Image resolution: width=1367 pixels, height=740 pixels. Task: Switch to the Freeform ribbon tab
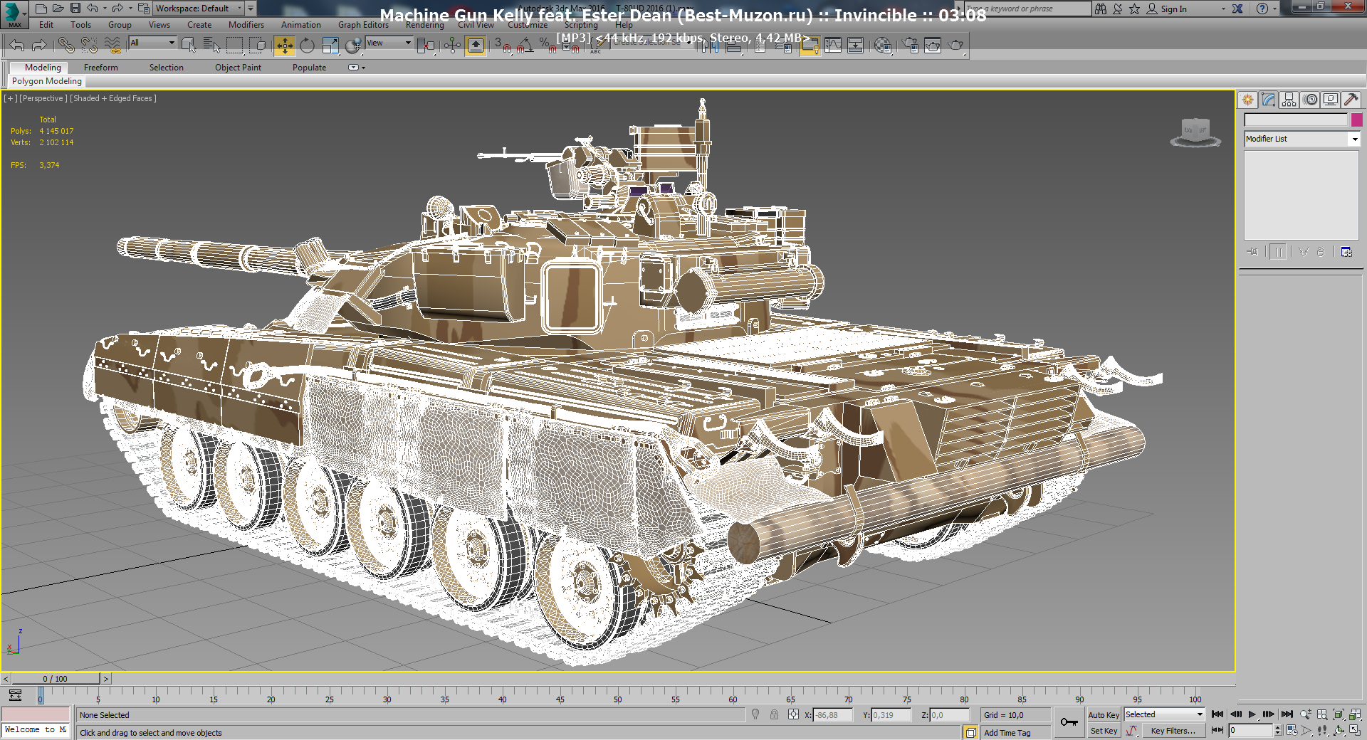(x=100, y=67)
